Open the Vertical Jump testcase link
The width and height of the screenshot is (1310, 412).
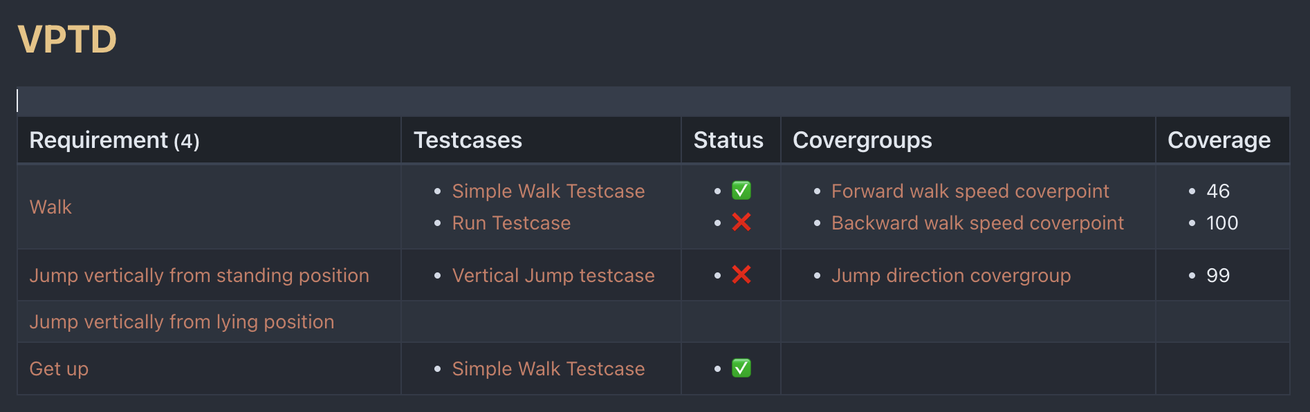(553, 276)
